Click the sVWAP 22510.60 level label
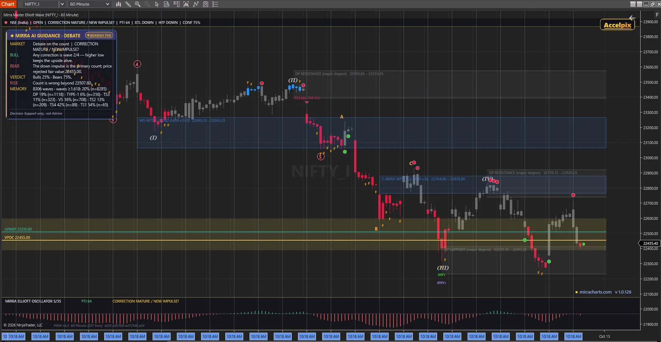661x342 pixels. click(x=18, y=229)
